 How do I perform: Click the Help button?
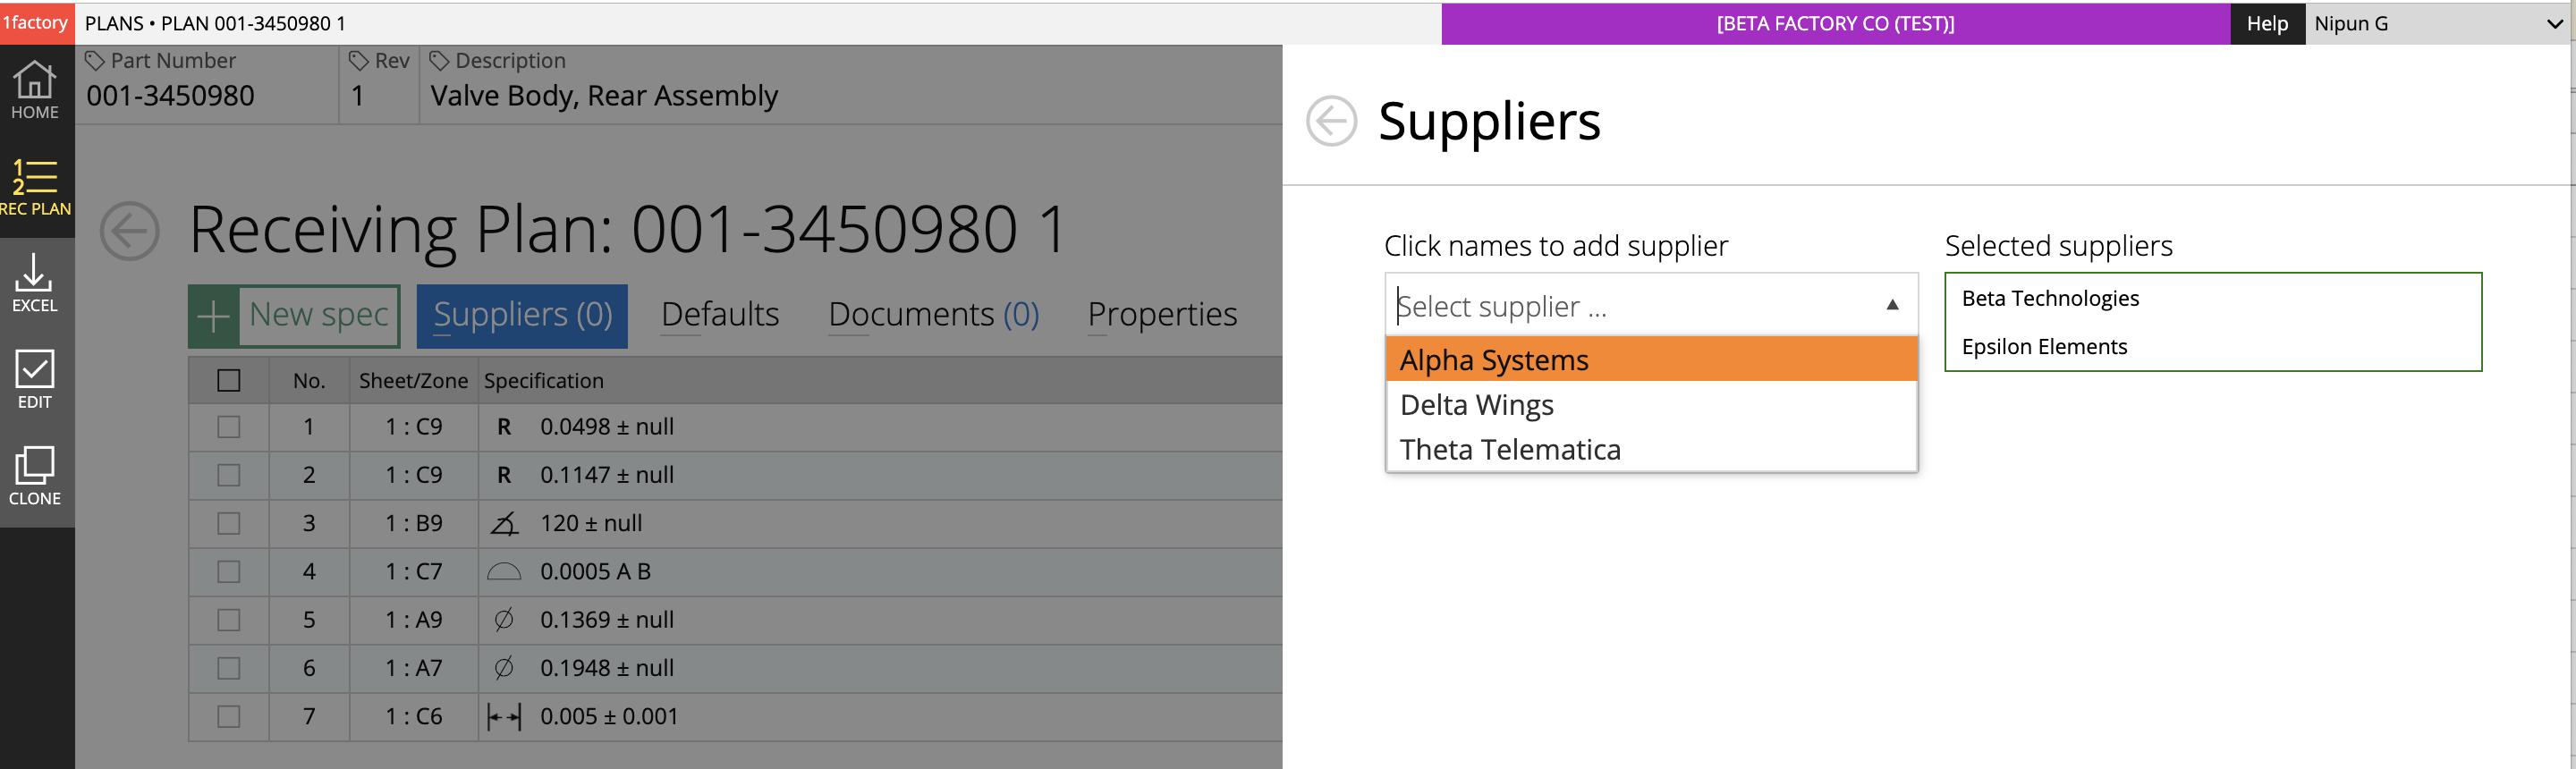point(2266,23)
